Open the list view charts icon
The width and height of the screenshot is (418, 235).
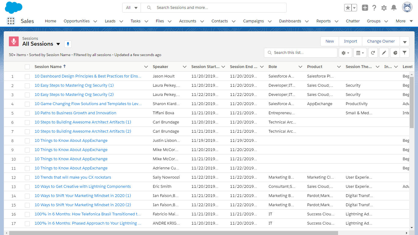tap(395, 52)
